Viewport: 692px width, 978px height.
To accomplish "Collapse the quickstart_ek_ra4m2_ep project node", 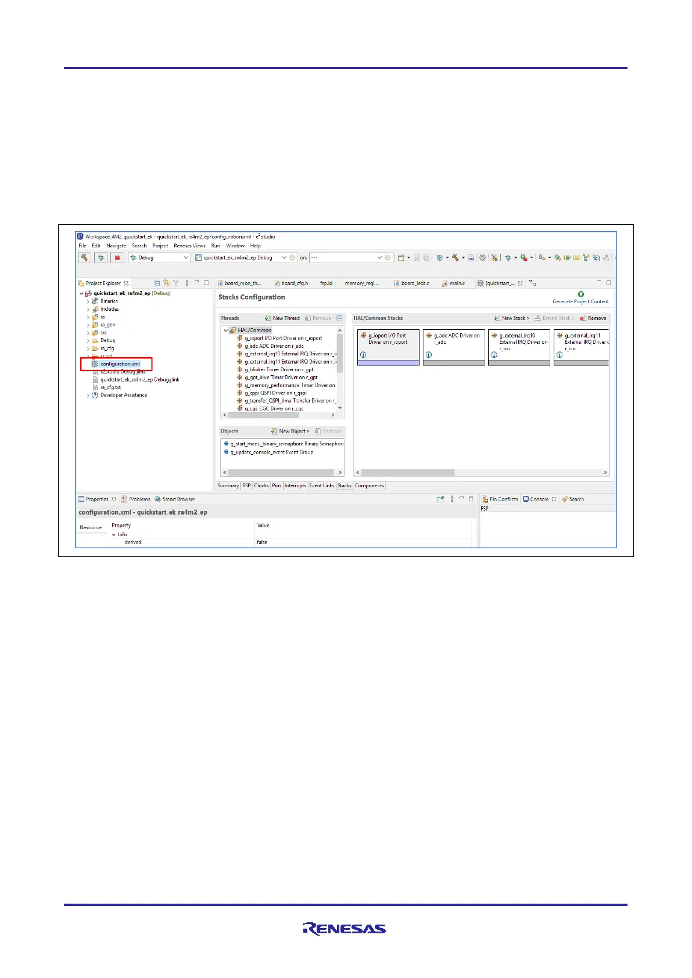I will 81,293.
